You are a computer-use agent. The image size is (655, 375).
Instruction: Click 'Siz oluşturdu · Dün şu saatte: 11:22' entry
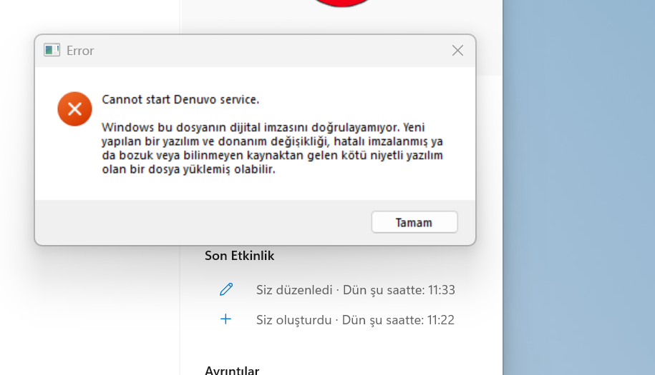tap(355, 319)
